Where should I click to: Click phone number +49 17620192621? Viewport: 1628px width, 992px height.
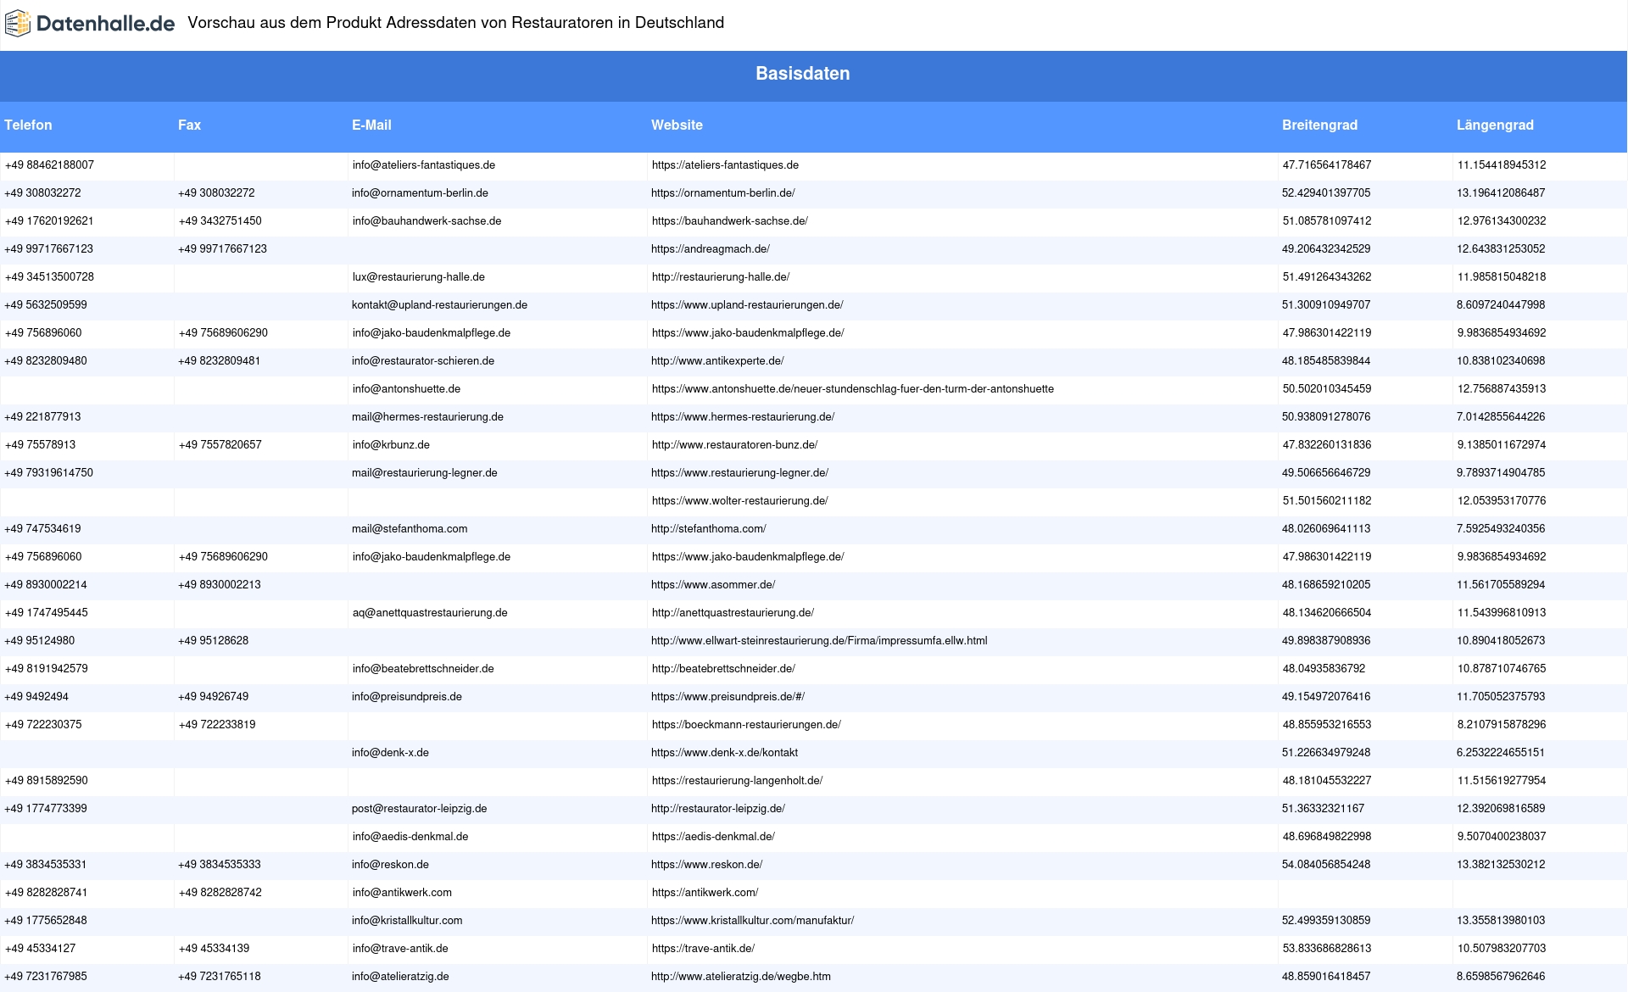click(49, 221)
